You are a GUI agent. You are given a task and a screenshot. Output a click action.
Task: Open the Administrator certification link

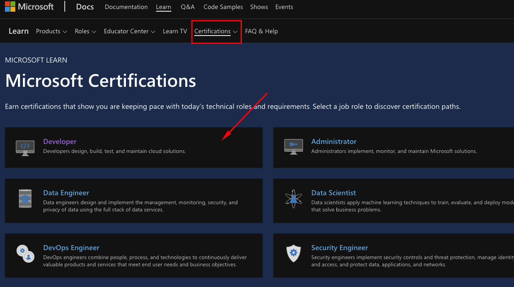(x=334, y=141)
